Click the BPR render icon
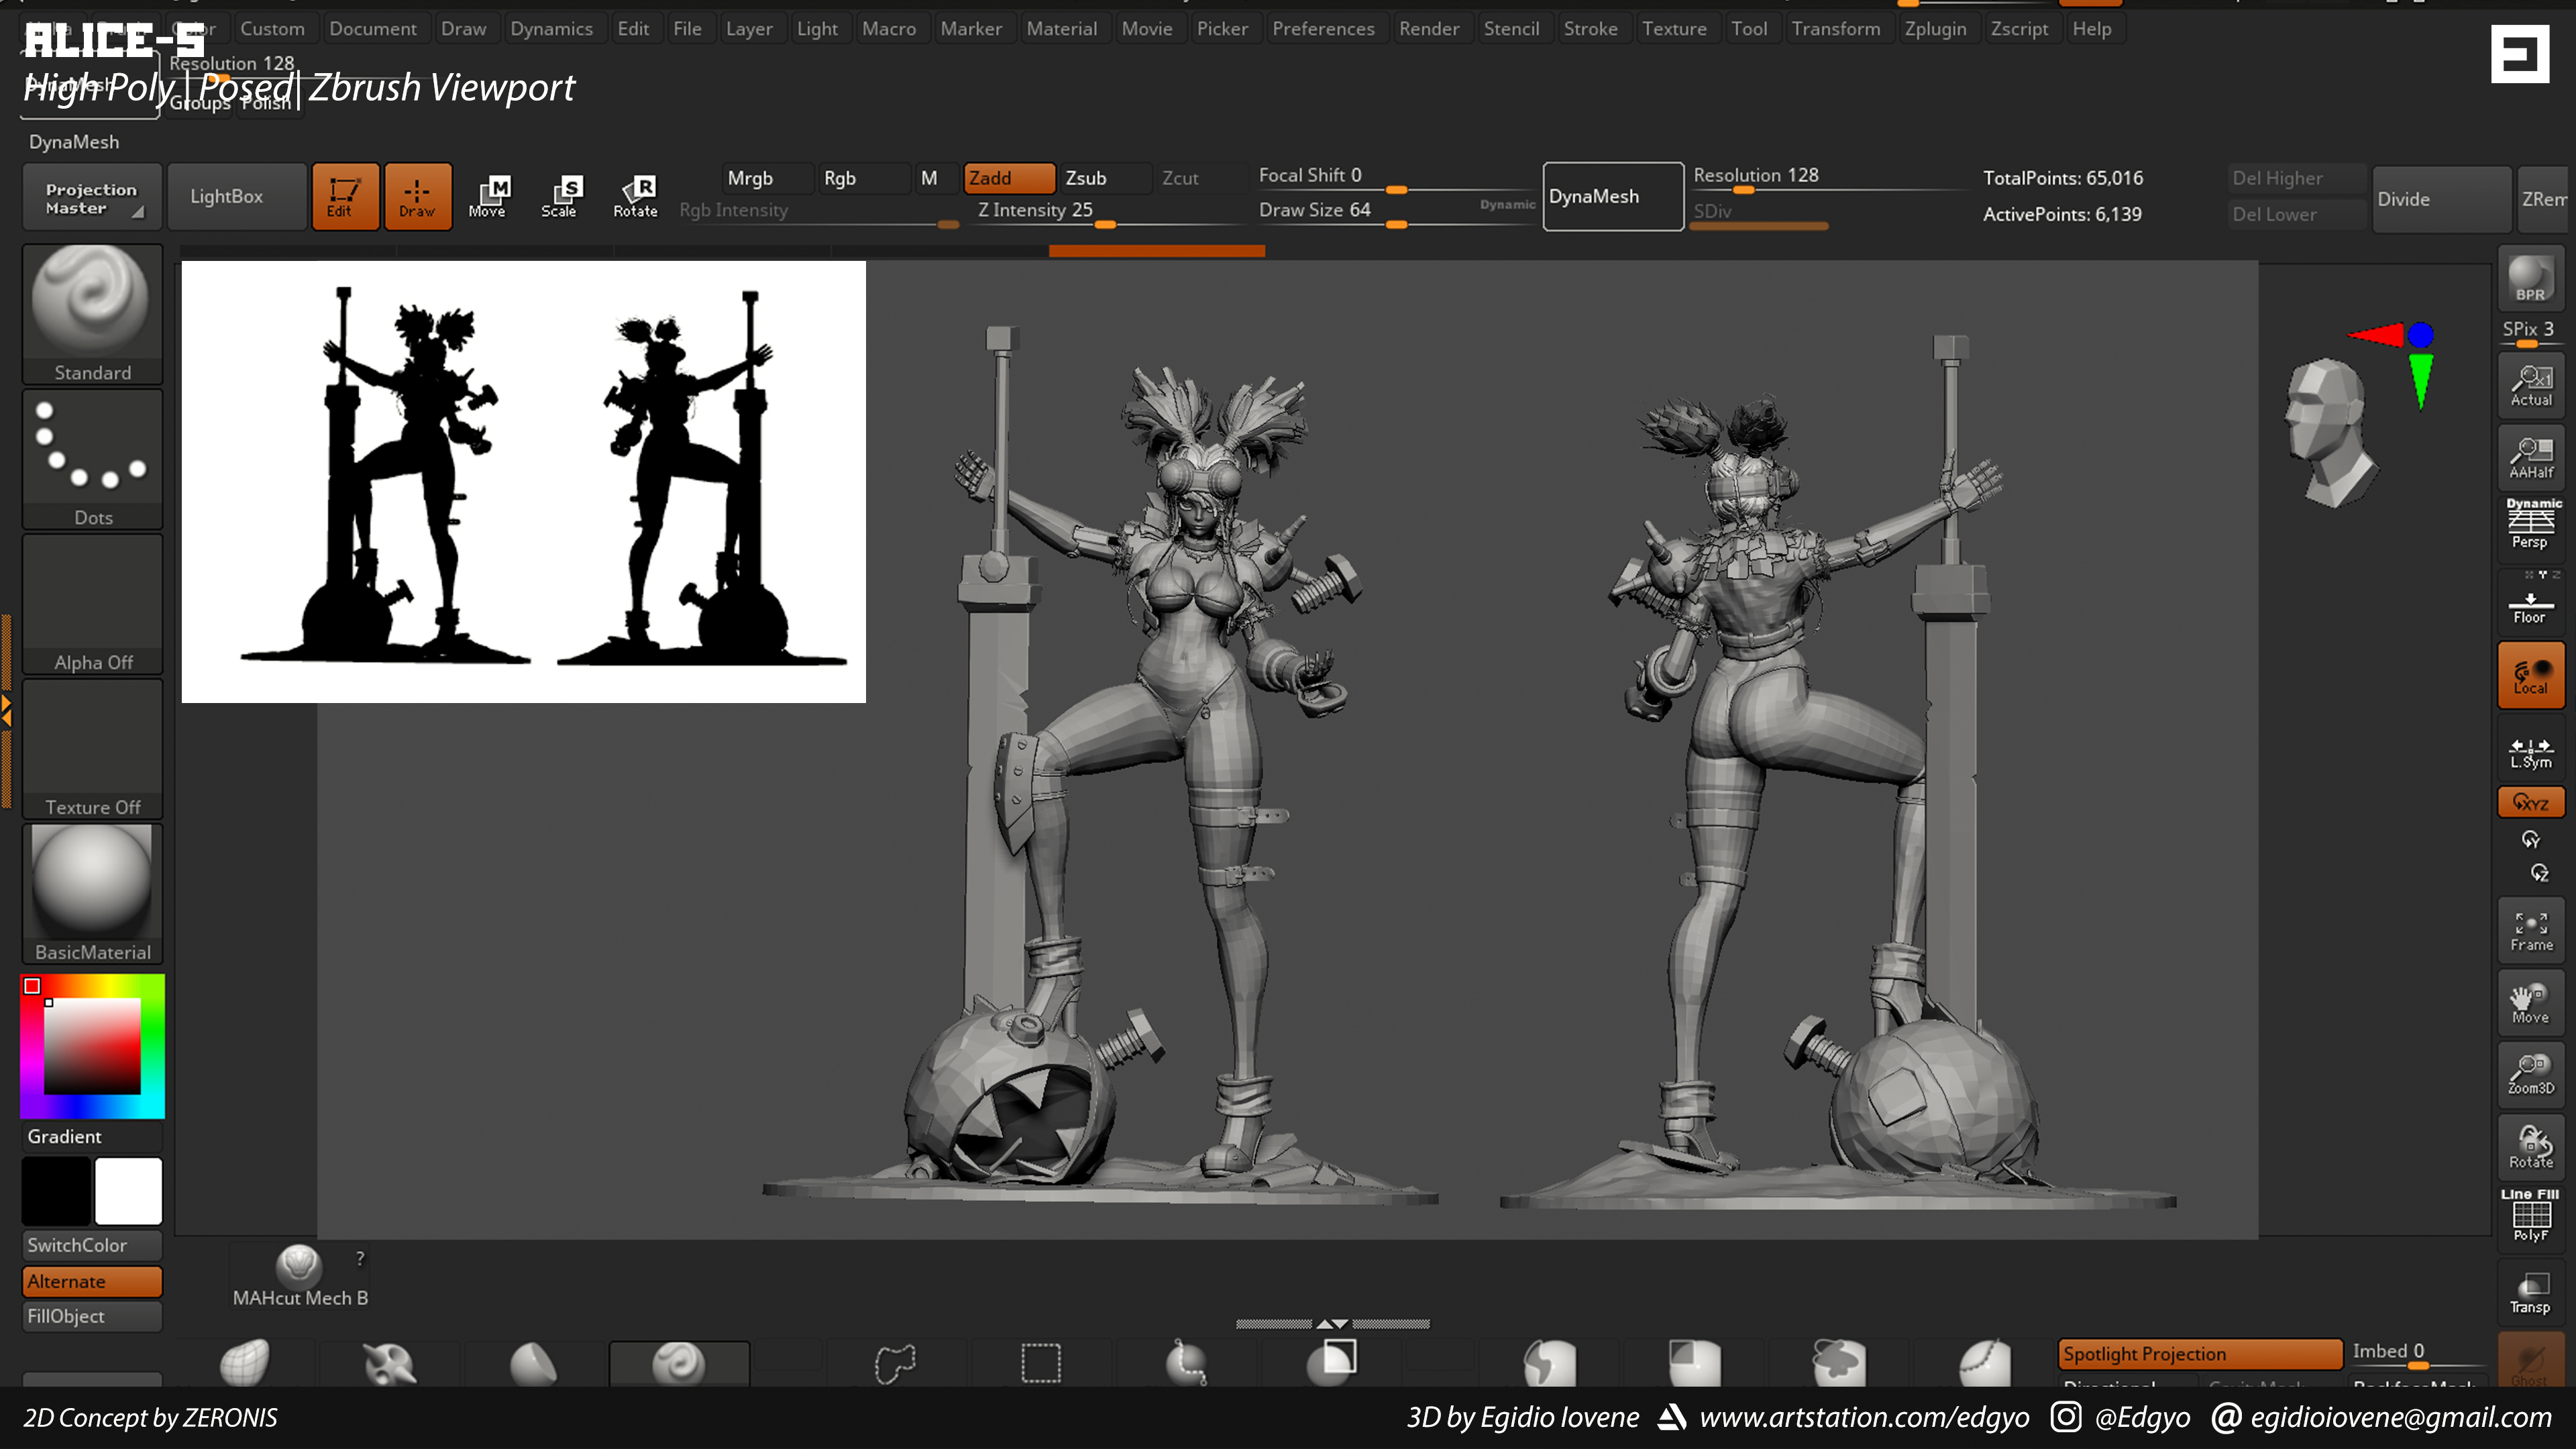Screen dimensions: 2576x1449 pos(2530,277)
